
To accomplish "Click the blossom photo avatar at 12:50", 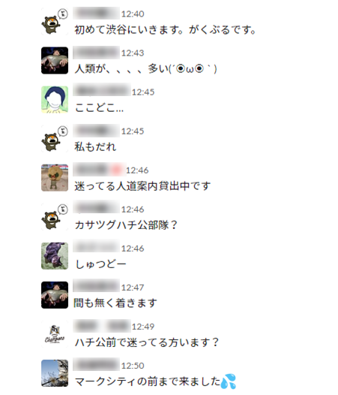I will tap(55, 373).
